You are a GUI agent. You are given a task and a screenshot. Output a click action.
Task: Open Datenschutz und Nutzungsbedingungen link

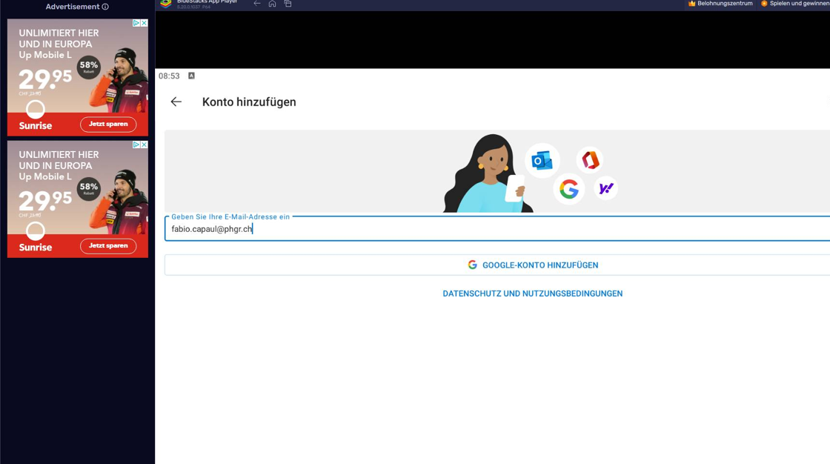(x=533, y=294)
